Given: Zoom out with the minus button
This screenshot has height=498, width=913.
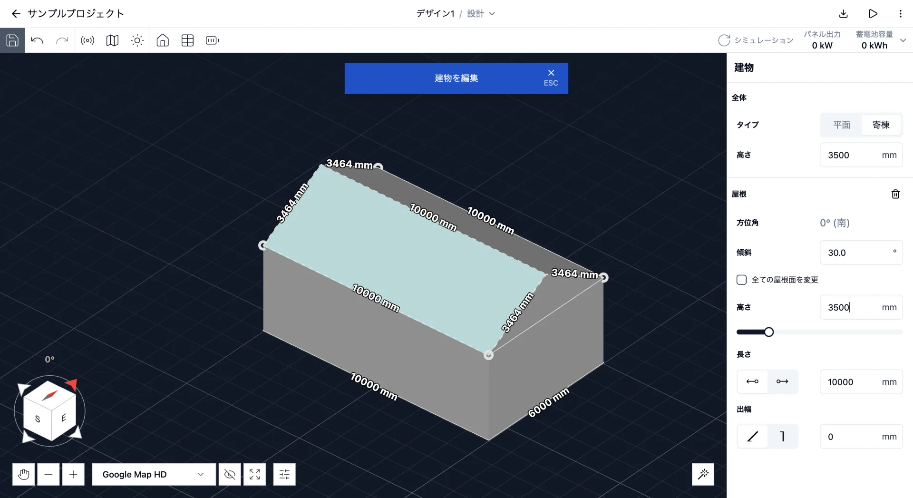Looking at the screenshot, I should 49,474.
